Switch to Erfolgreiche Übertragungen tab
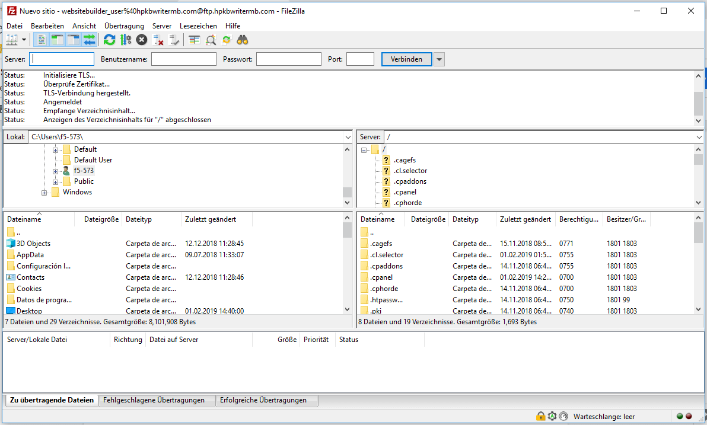707x425 pixels. point(266,400)
